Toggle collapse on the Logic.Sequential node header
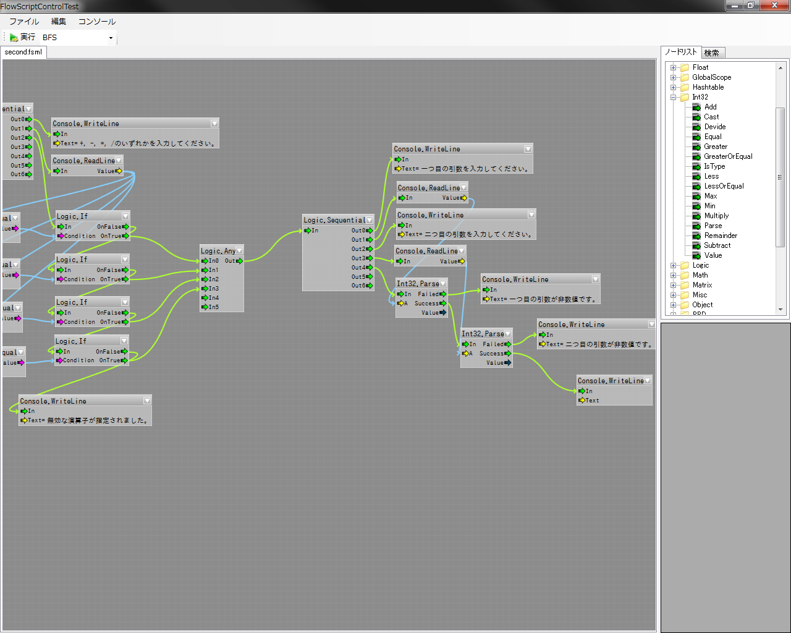 coord(370,220)
